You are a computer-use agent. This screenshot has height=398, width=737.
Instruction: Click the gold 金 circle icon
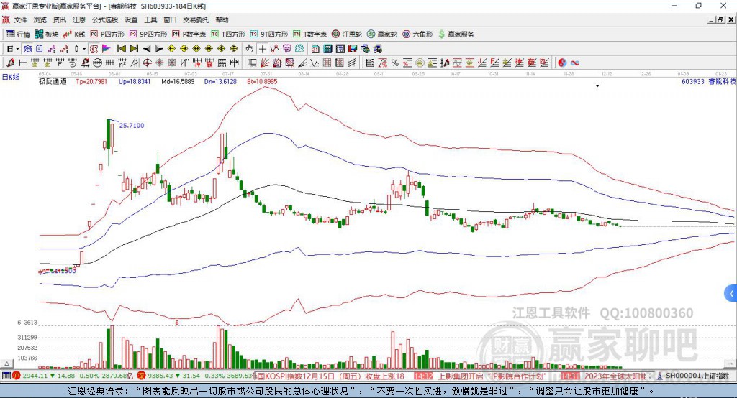coord(420,63)
